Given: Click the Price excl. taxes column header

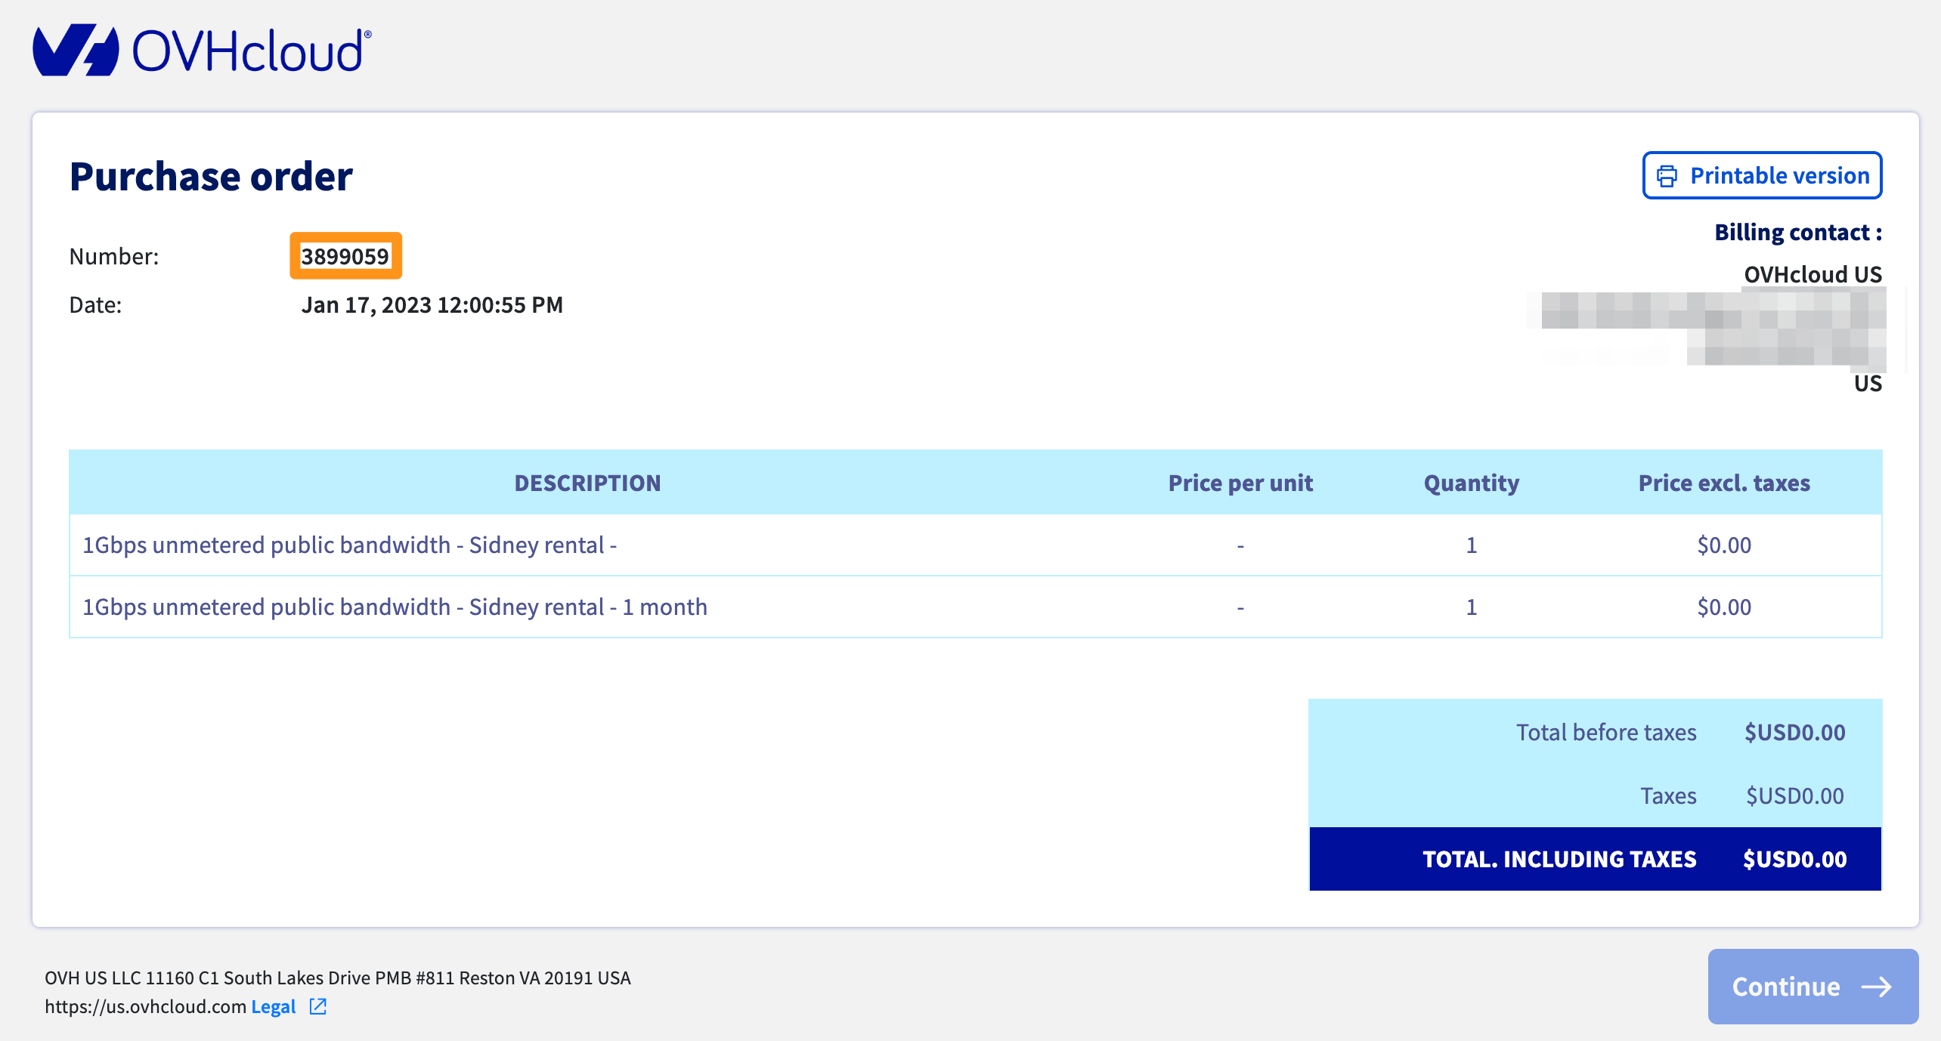Looking at the screenshot, I should (x=1724, y=483).
